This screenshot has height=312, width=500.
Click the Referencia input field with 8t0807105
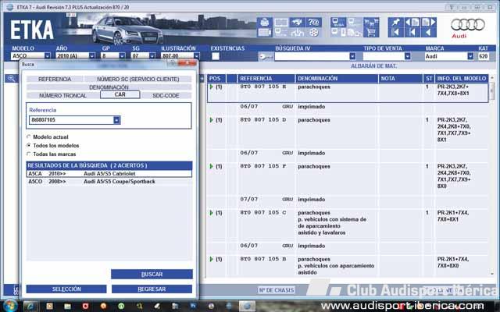click(x=71, y=120)
